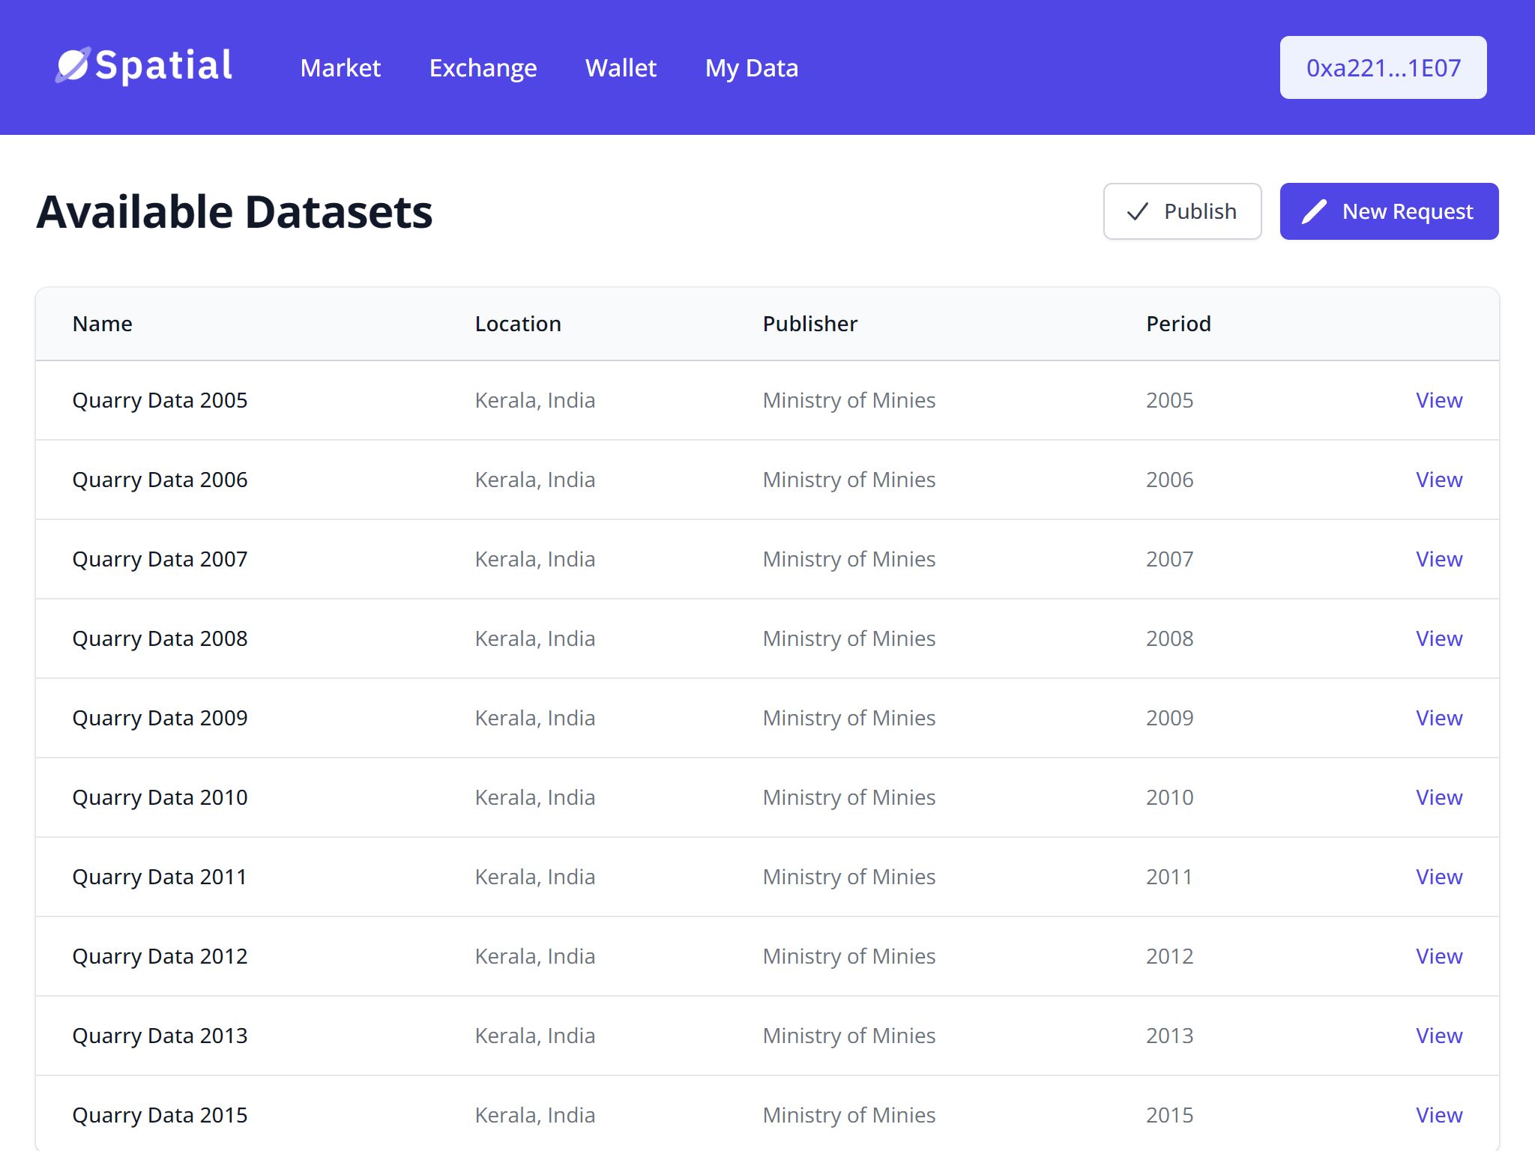Open the Exchange nav item
1535x1151 pixels.
tap(483, 67)
